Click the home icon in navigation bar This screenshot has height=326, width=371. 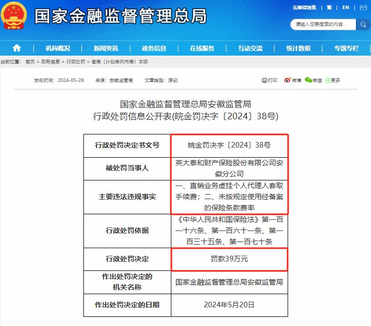(17, 48)
